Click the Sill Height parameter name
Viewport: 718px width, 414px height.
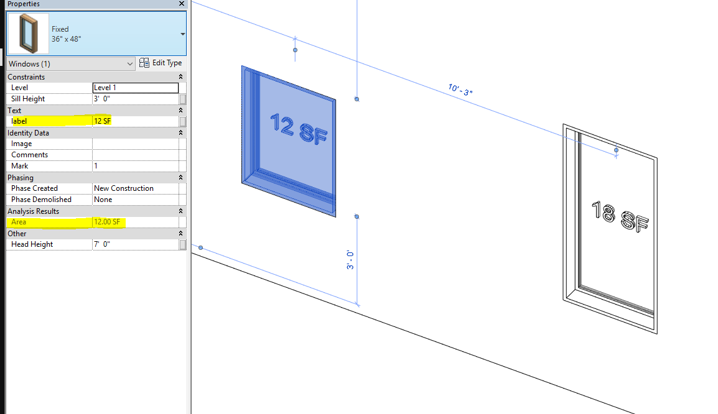click(28, 99)
